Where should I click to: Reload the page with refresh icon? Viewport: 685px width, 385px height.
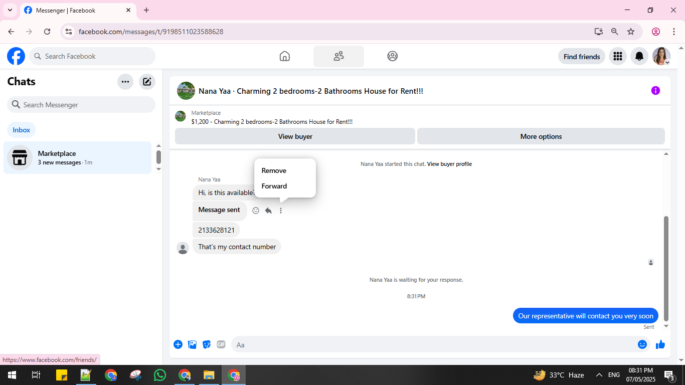click(x=47, y=32)
